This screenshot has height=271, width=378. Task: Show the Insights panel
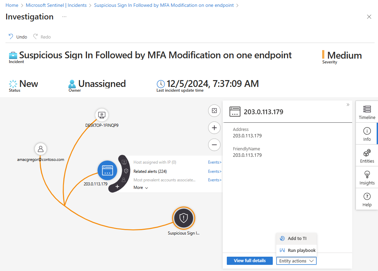point(367,178)
